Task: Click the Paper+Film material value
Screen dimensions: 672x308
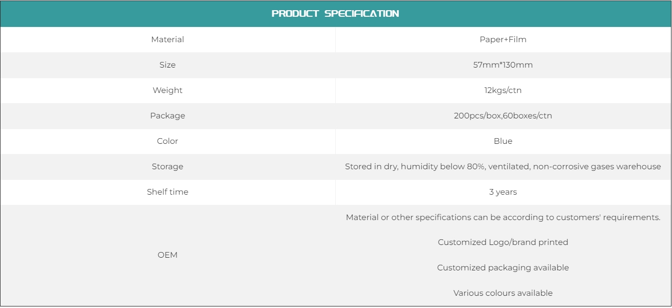Action: coord(503,40)
